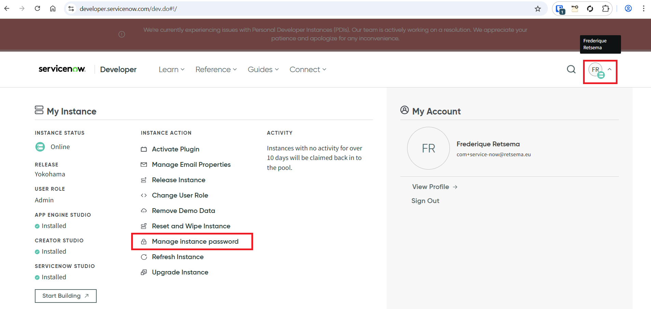Click the Refresh Instance circular icon
This screenshot has height=309, width=651.
click(144, 257)
